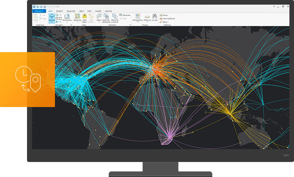Expand the labeling More dropdown
Screen dimensions: 294x177
[164, 22]
